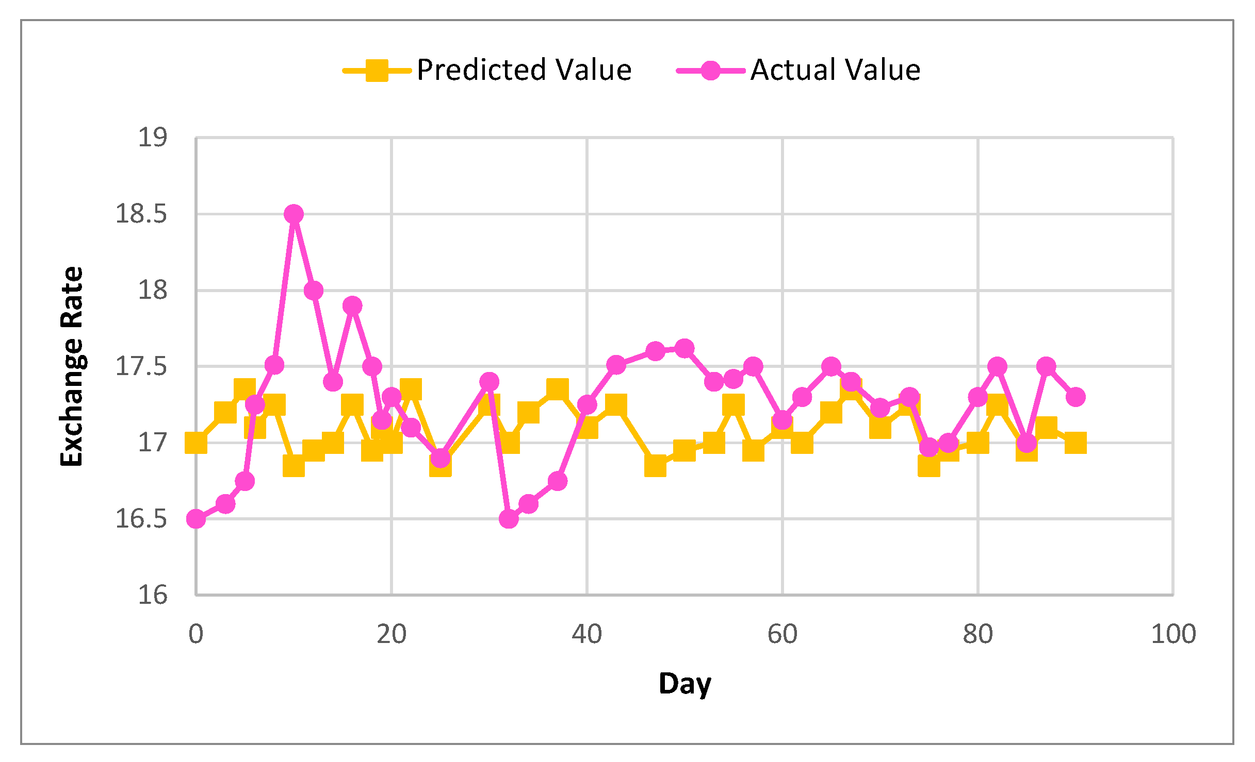The width and height of the screenshot is (1255, 762).
Task: Click the Predicted Value legend label
Action: pyautogui.click(x=524, y=70)
